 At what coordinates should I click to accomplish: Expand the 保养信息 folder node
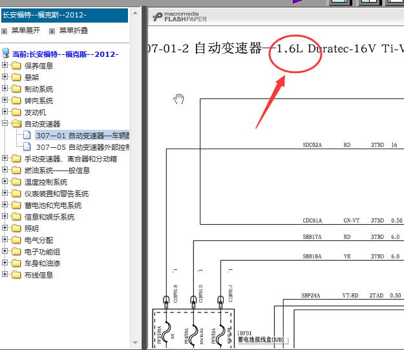[x=5, y=65]
